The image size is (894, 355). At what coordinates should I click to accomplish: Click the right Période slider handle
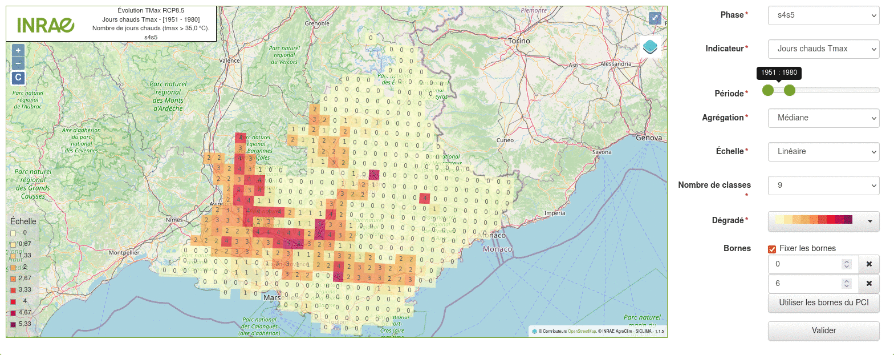tap(789, 90)
